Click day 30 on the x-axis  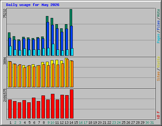147,123
